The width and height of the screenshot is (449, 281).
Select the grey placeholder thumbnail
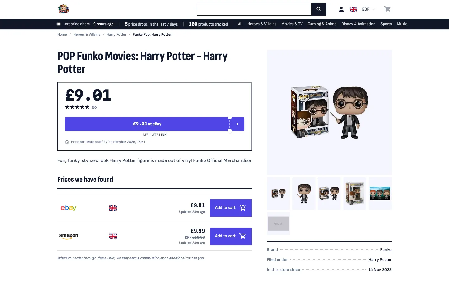pos(278,224)
